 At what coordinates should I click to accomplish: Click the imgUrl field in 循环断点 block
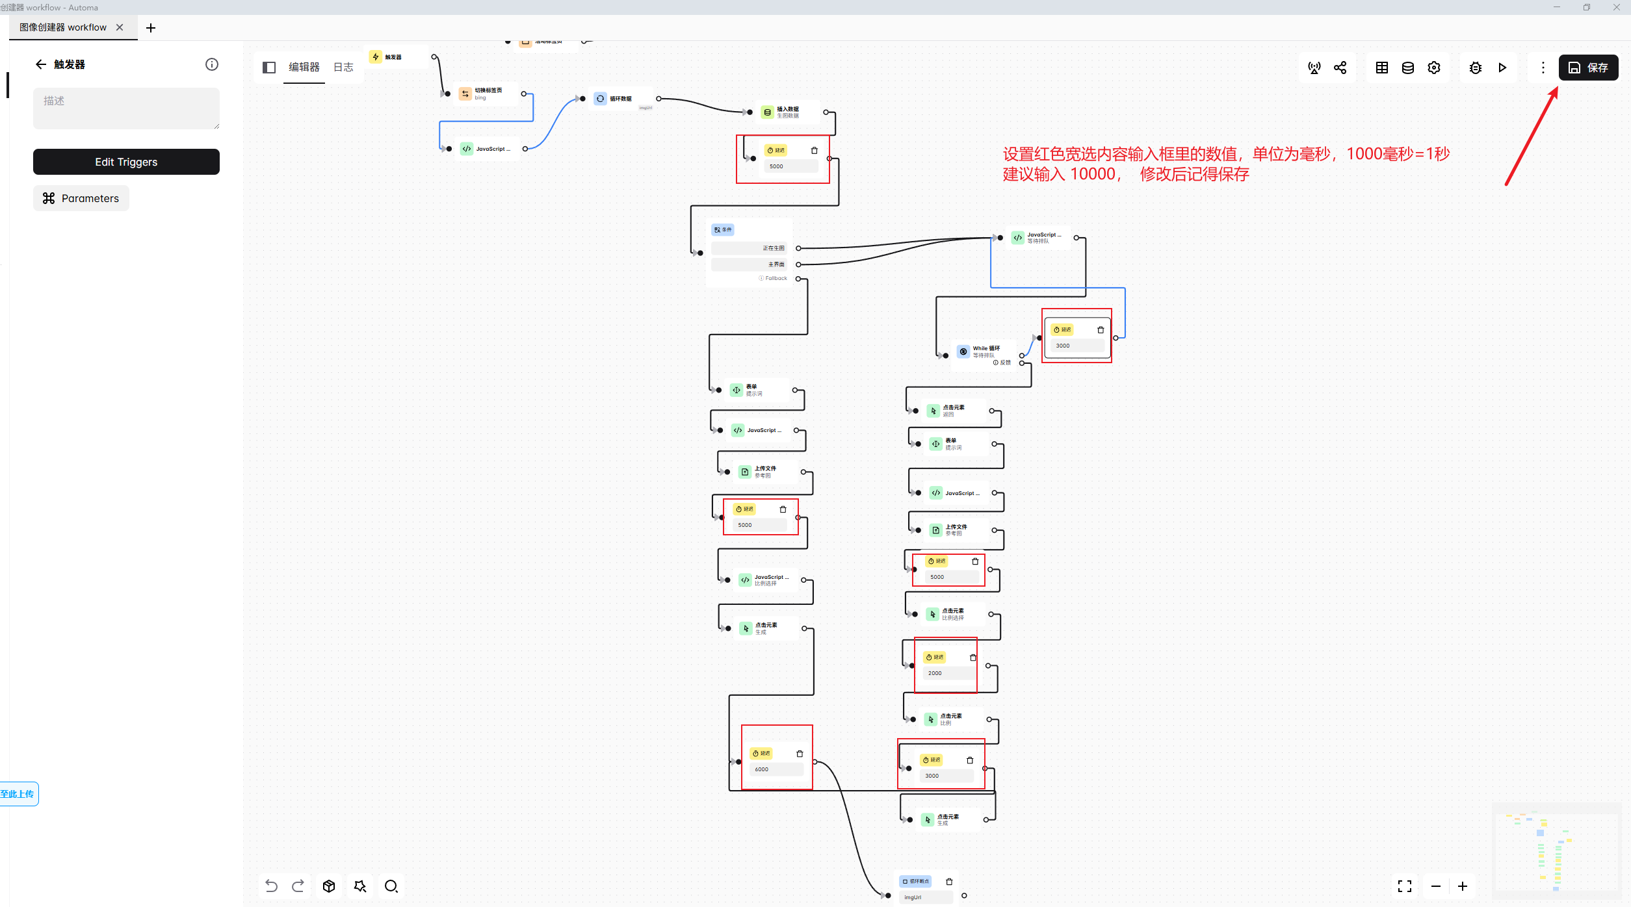point(926,897)
